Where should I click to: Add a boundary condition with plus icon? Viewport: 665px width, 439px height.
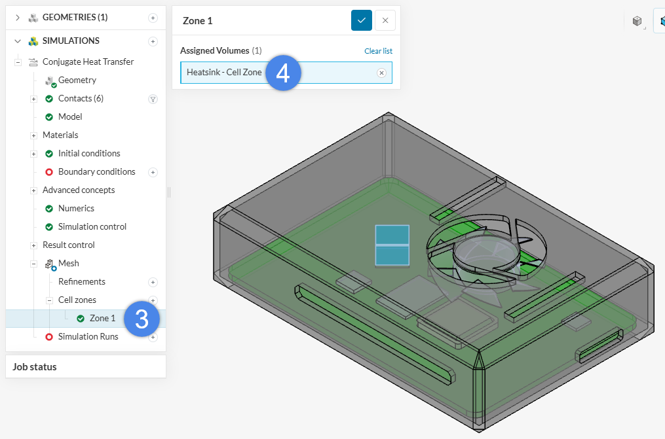[153, 172]
